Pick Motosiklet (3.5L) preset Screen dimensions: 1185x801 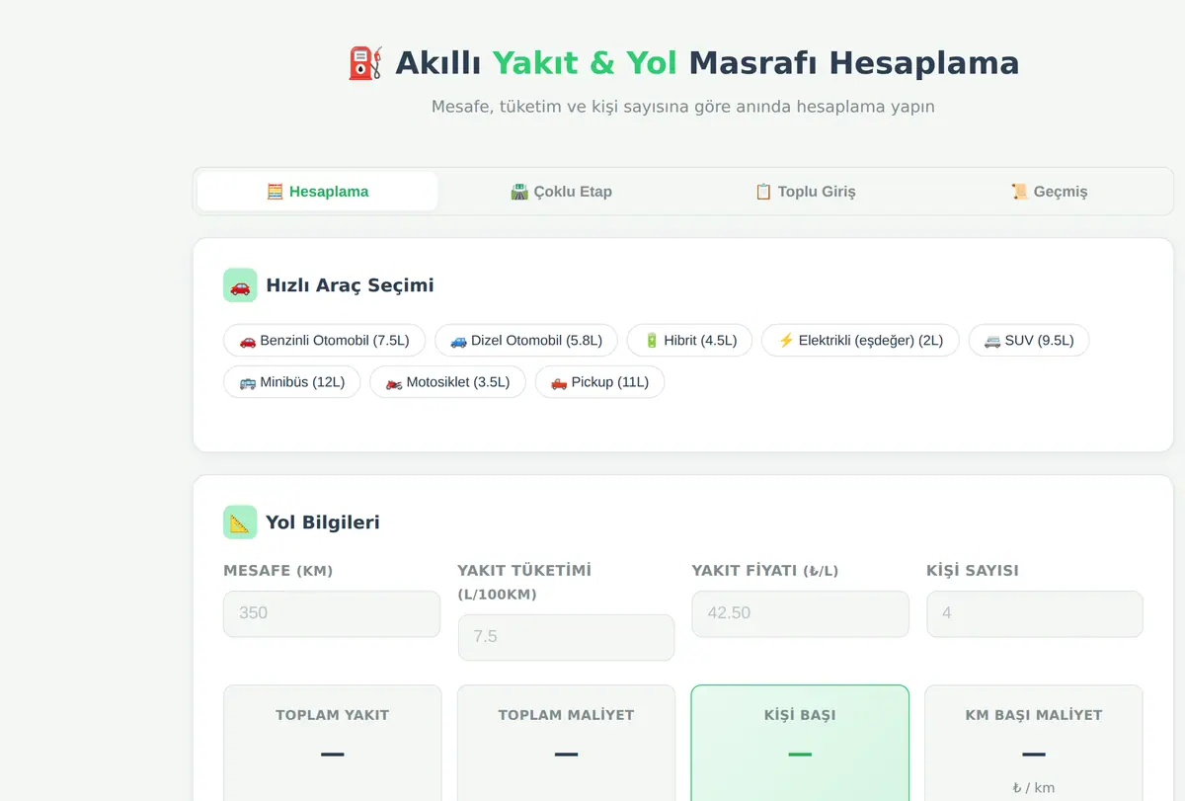coord(447,382)
